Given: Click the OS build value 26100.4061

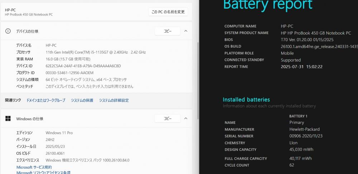Looking at the screenshot, I should click(x=55, y=153).
